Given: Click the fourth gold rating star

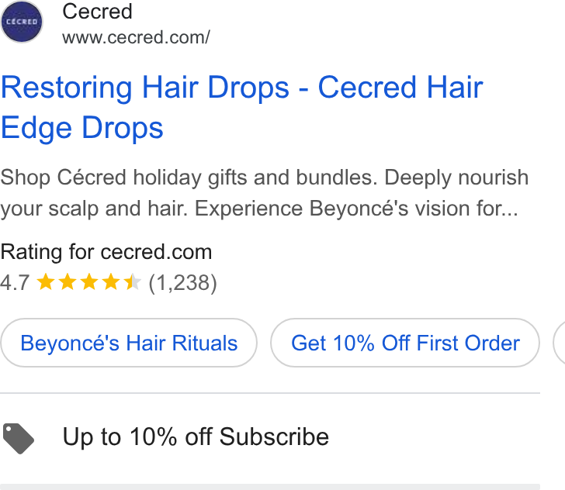Looking at the screenshot, I should tap(111, 282).
